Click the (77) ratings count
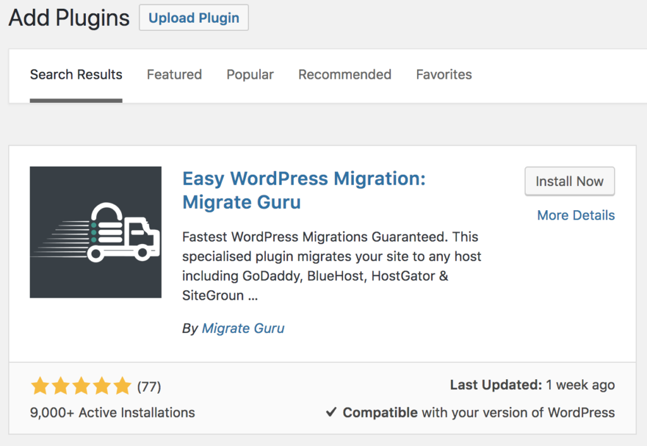This screenshot has width=647, height=446. [149, 386]
